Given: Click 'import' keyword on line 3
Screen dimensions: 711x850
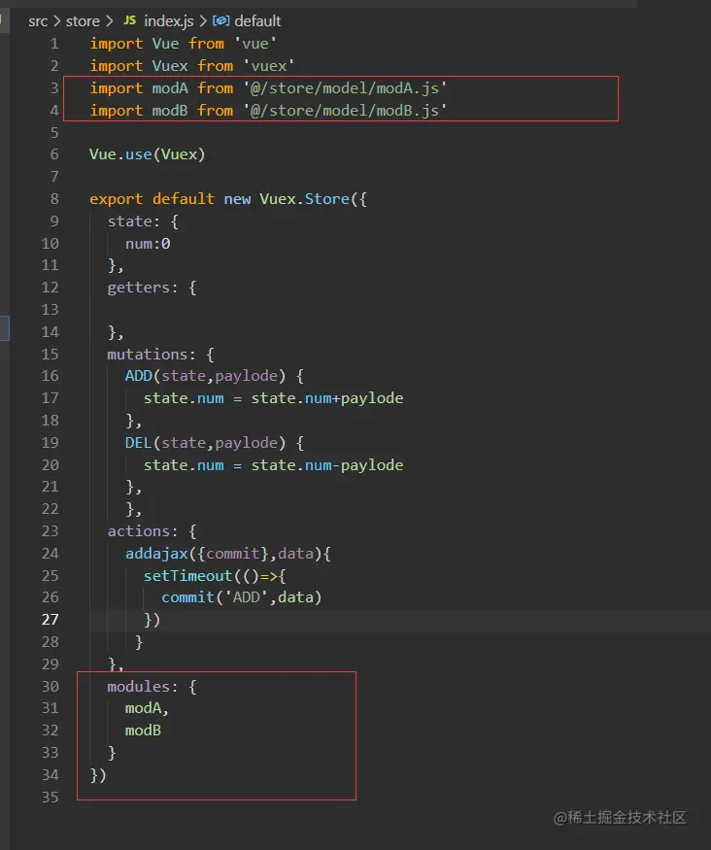Looking at the screenshot, I should (x=116, y=87).
